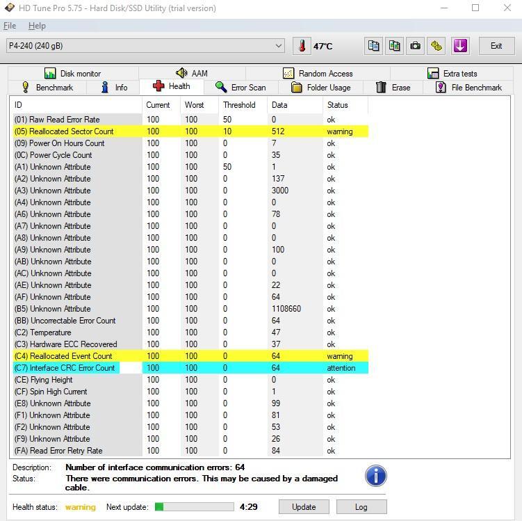This screenshot has width=522, height=521.
Task: Click the 512 data value
Action: tap(278, 131)
